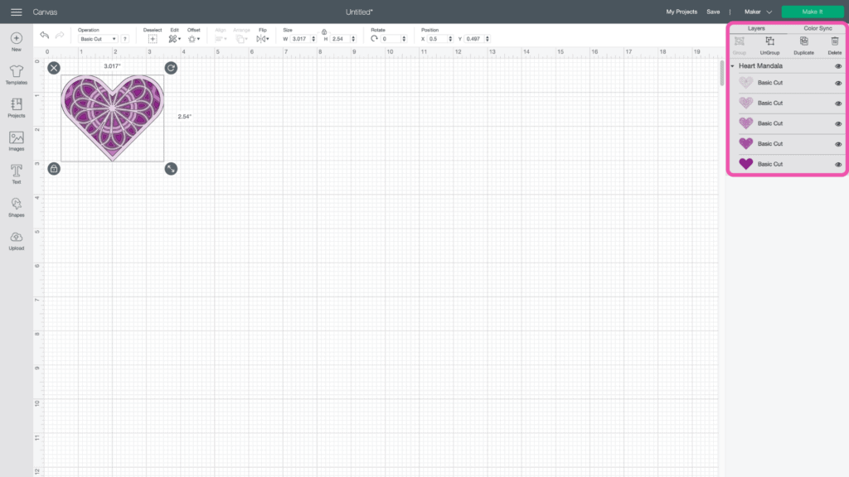
Task: Hide the Heart Mandala group
Action: (838, 66)
